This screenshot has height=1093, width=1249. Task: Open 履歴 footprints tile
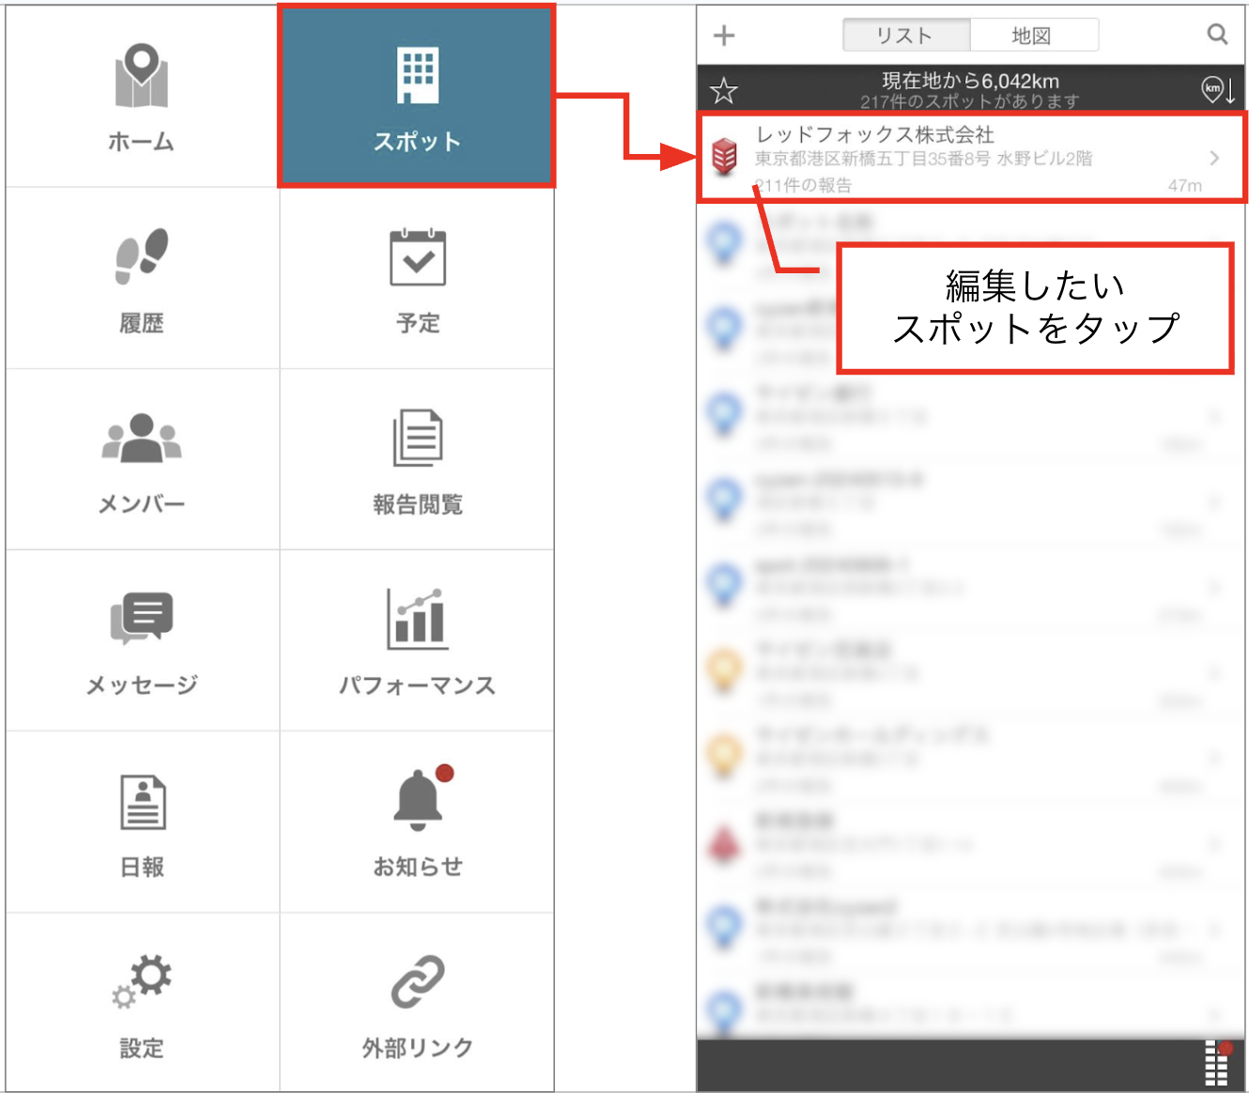pos(142,278)
